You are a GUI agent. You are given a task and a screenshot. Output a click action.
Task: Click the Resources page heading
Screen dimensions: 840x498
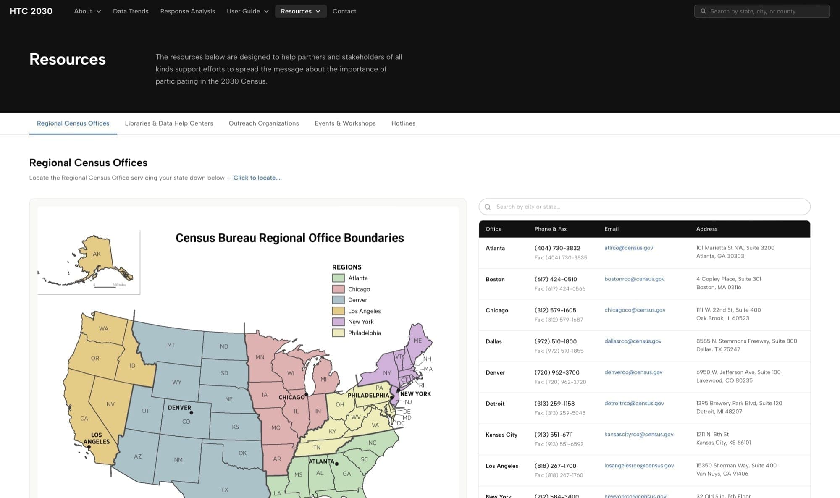68,59
